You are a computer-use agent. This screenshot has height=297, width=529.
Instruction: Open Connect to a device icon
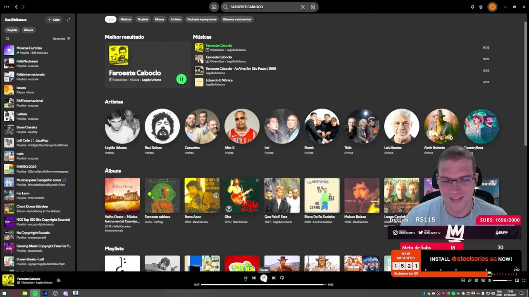click(483, 280)
